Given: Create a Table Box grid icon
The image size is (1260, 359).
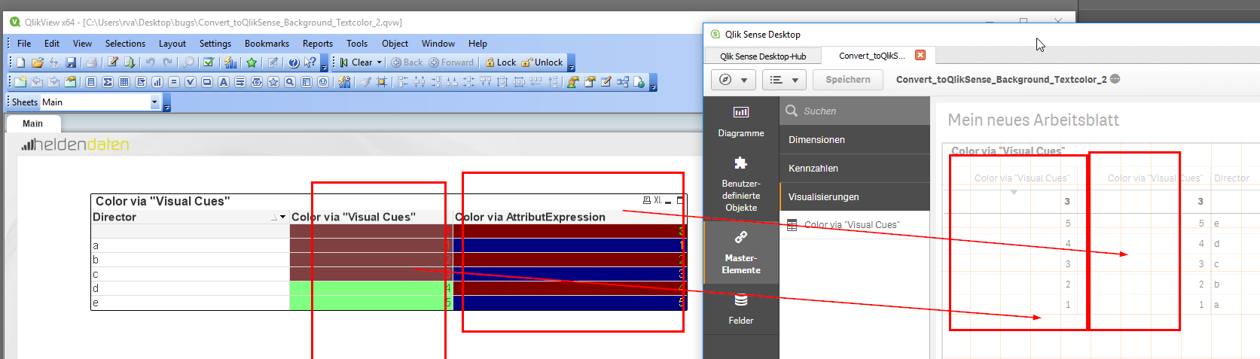Looking at the screenshot, I should (x=124, y=82).
